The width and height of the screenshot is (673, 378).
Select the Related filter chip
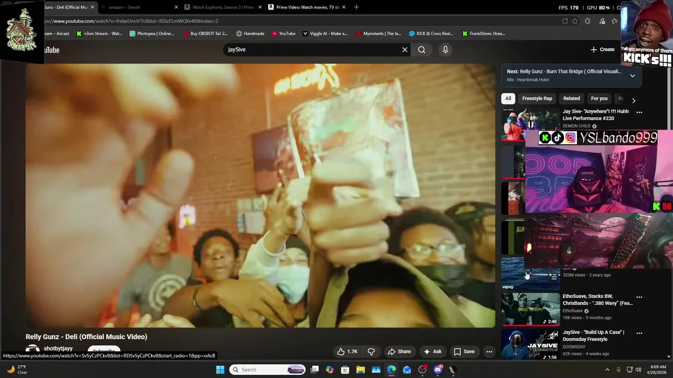coord(572,98)
